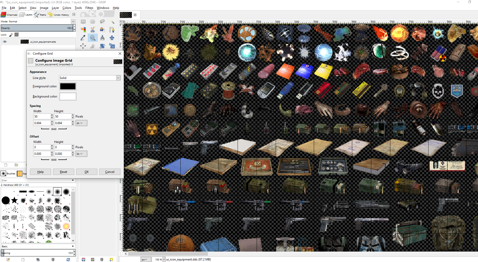This screenshot has width=478, height=262.
Task: Click the black Foreground color swatch
Action: click(68, 86)
